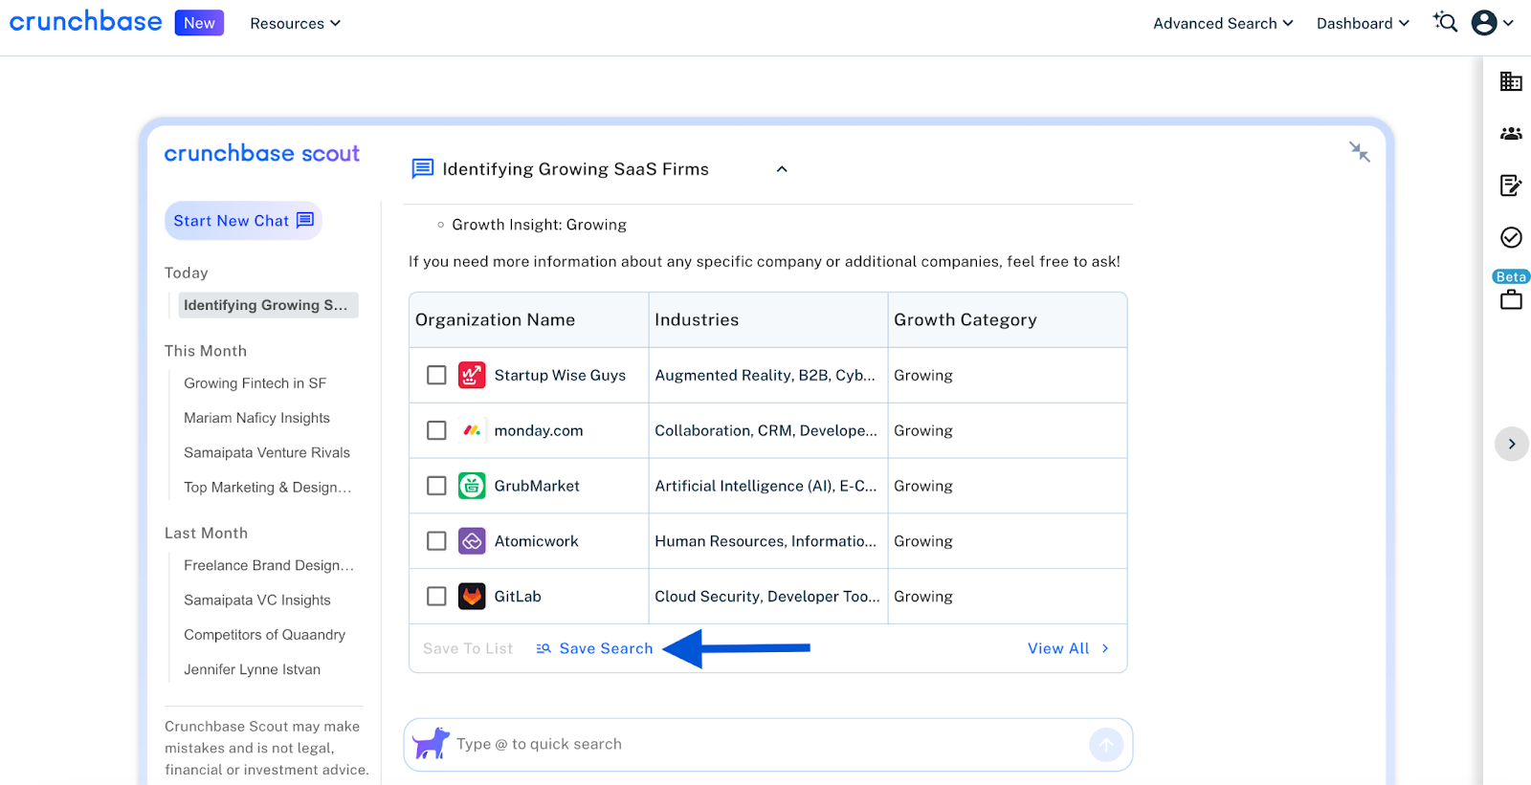This screenshot has width=1531, height=785.
Task: Click the Startup Wise Guys logo
Action: [x=472, y=375]
